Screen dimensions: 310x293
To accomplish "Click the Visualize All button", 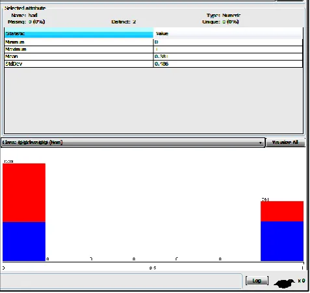I will tap(285, 143).
